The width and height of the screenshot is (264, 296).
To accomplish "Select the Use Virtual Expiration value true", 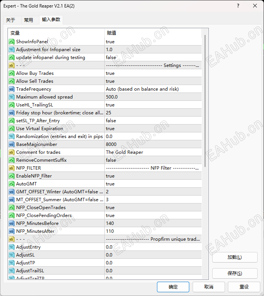I will tap(153, 129).
